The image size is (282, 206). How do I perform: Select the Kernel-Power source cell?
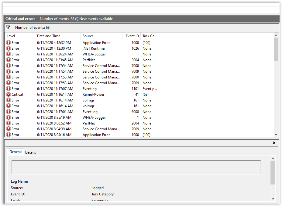(93, 94)
